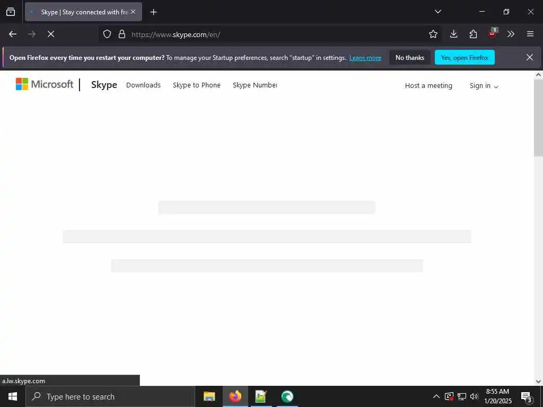
Task: Click the scrollbar up arrow
Action: pyautogui.click(x=538, y=74)
